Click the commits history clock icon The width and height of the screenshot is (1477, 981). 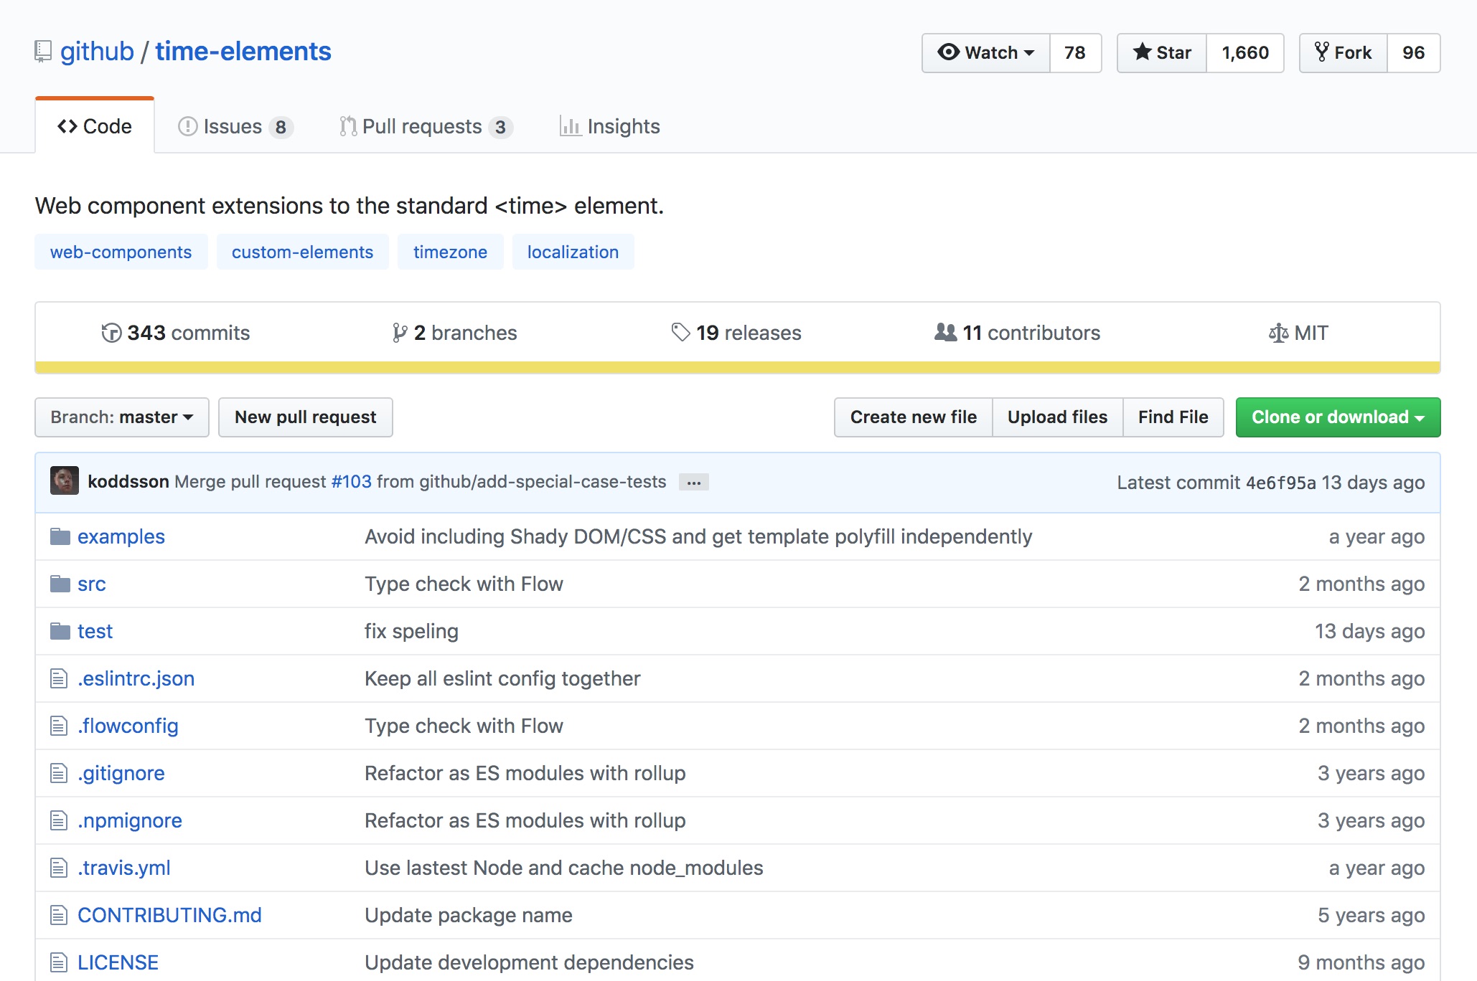click(111, 333)
